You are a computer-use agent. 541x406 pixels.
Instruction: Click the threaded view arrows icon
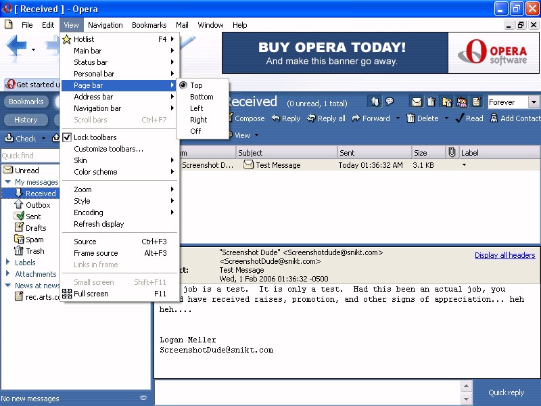click(375, 102)
